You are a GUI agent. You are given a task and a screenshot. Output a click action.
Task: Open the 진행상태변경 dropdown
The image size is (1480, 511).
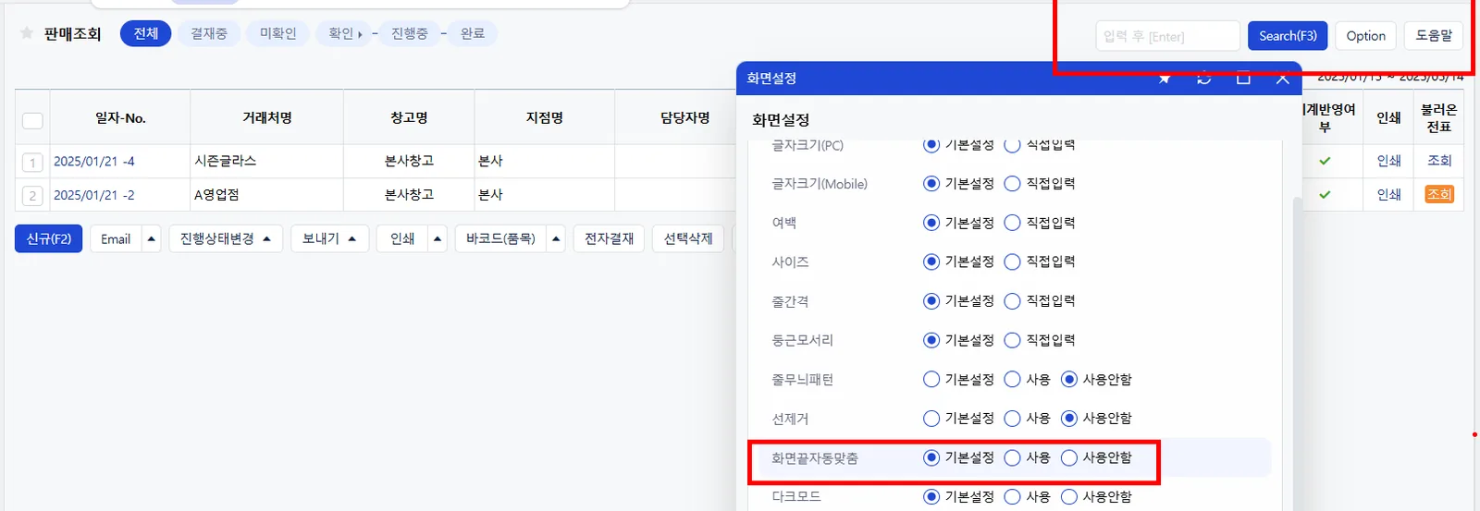click(x=226, y=238)
